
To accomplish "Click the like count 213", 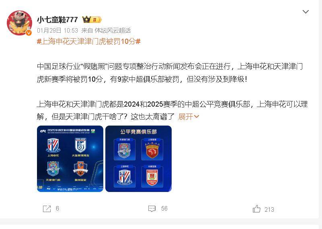I will [269, 209].
